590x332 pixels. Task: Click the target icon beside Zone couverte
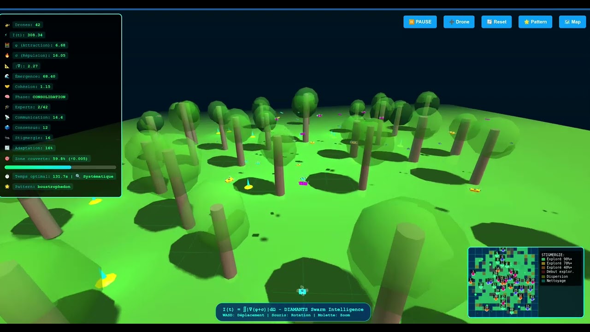point(7,159)
